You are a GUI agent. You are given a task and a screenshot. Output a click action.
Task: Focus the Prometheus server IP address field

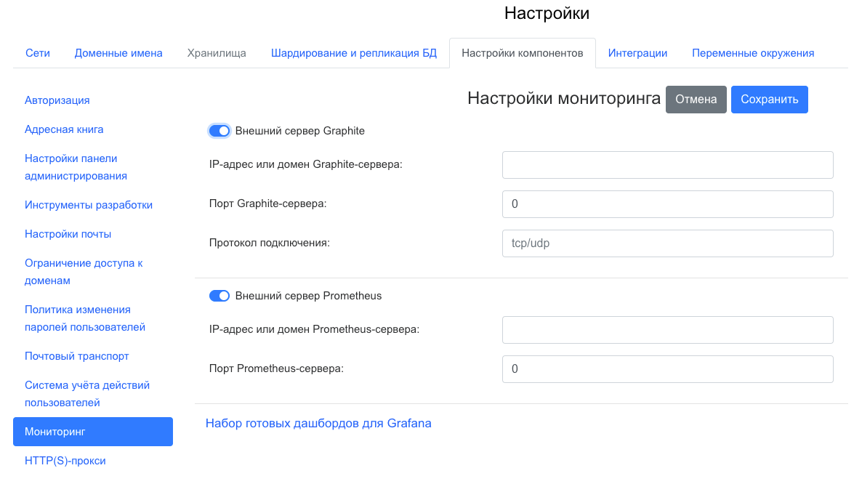[x=666, y=330]
